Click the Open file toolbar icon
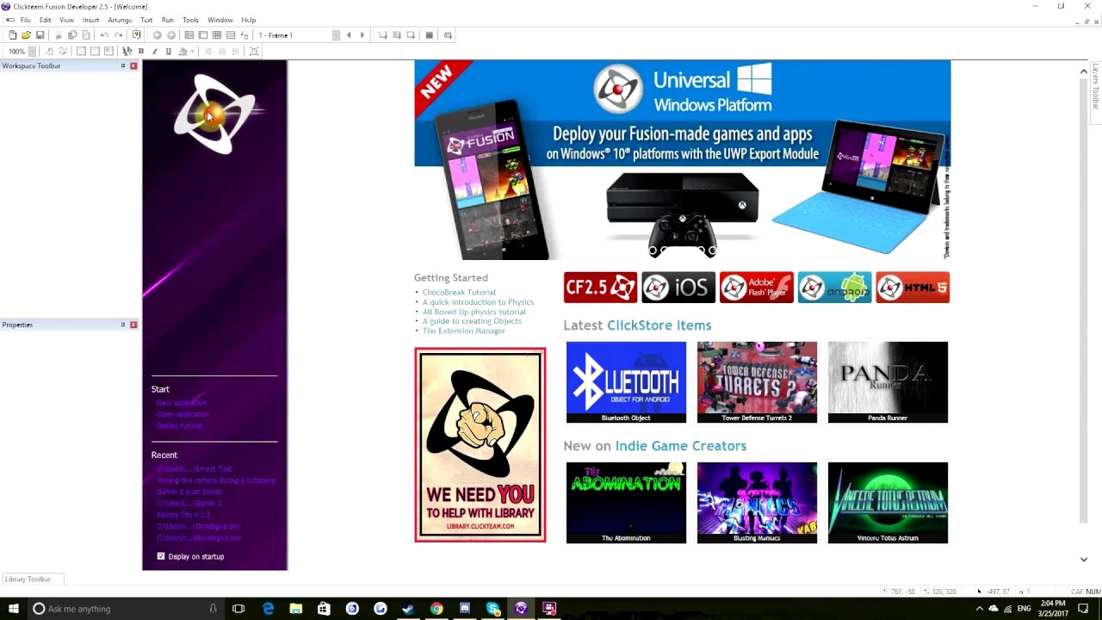Viewport: 1102px width, 620px height. point(26,35)
